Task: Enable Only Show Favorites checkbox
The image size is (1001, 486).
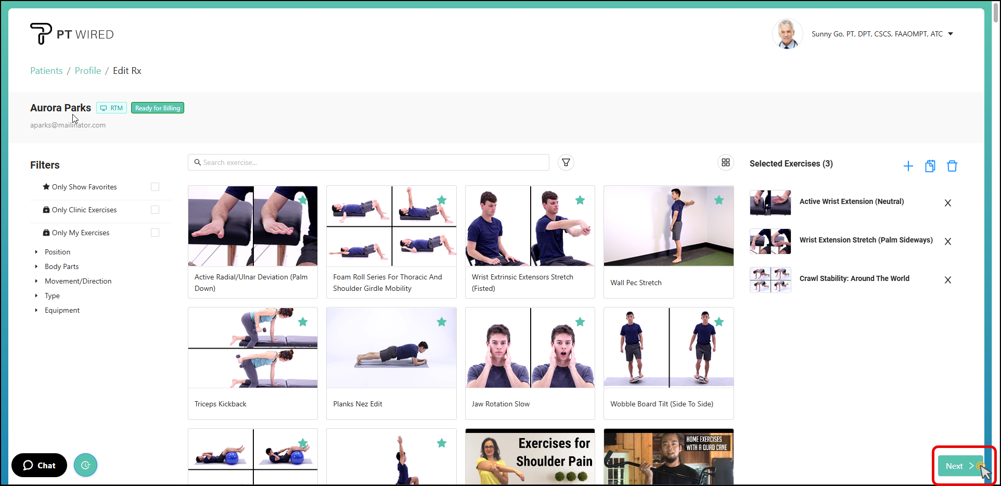Action: pos(155,187)
